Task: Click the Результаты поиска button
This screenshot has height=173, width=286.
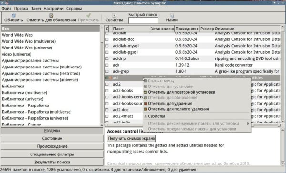Action: pyautogui.click(x=52, y=162)
